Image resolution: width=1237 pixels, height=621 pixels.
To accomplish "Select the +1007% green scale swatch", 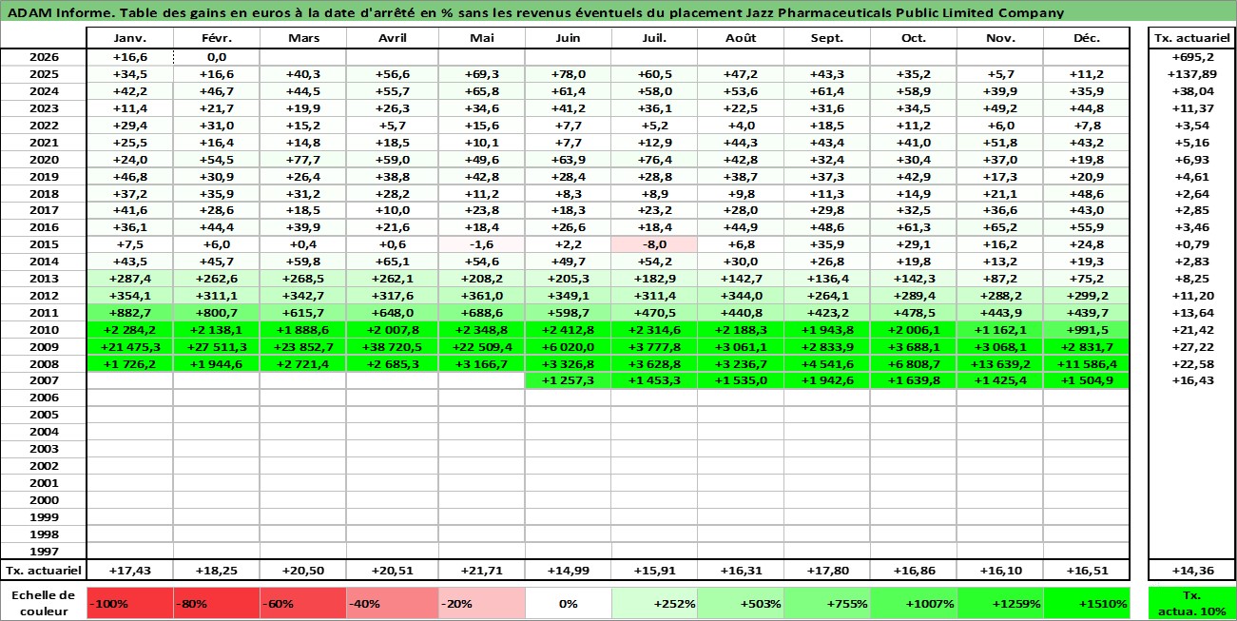I will [x=914, y=603].
